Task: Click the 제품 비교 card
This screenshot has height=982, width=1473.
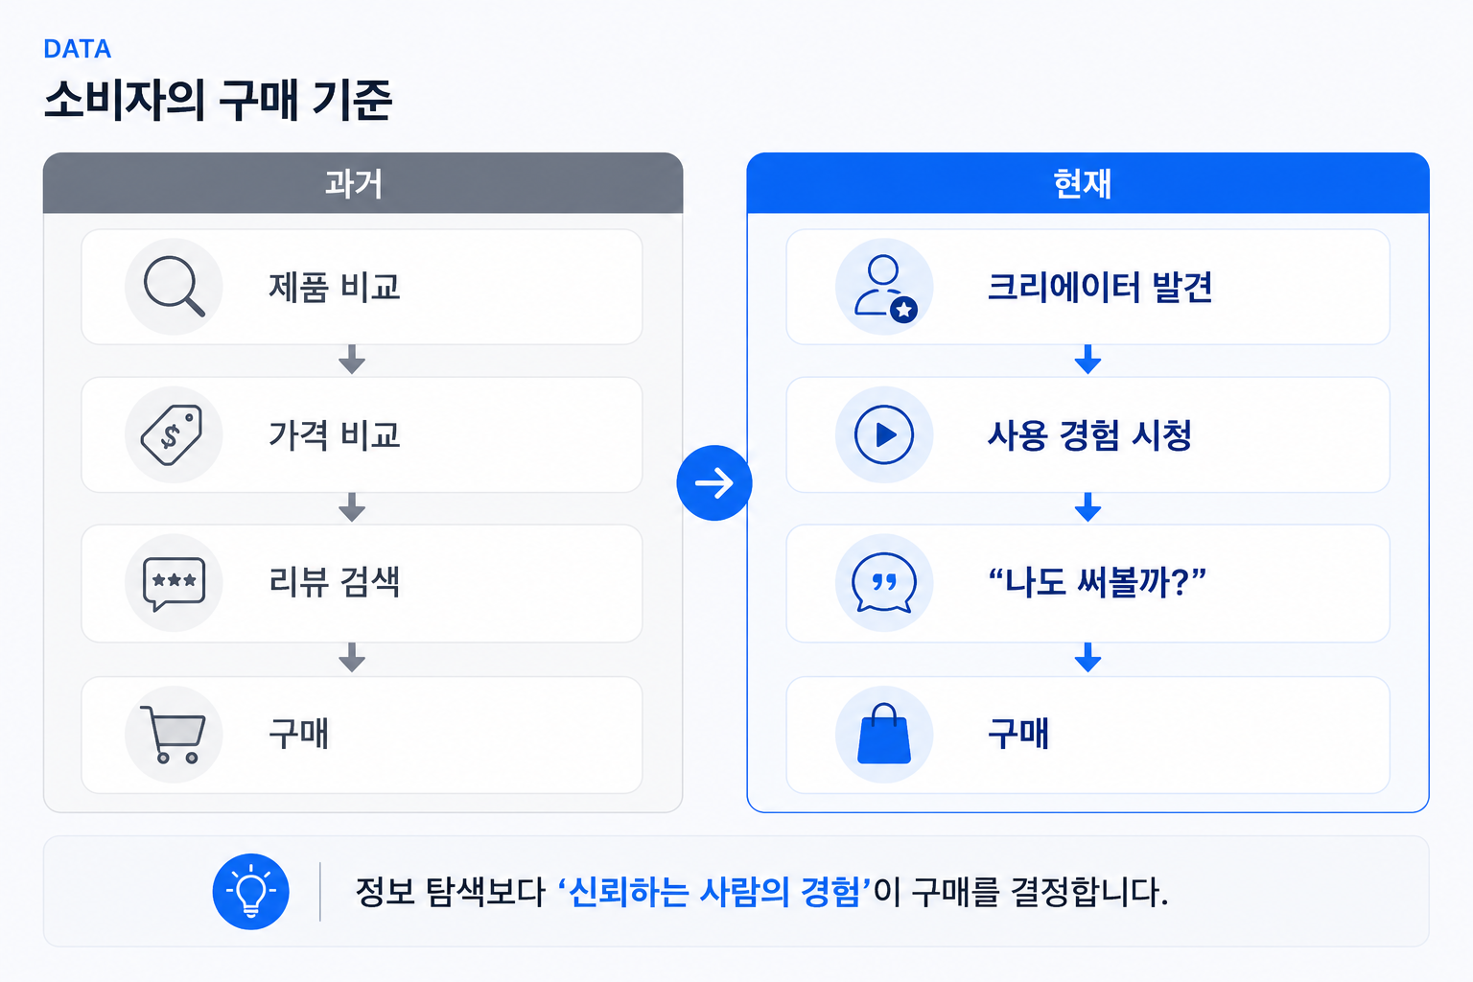Action: pyautogui.click(x=362, y=287)
